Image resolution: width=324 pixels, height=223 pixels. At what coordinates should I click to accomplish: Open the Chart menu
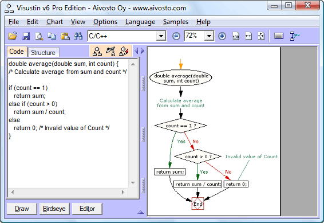point(54,22)
